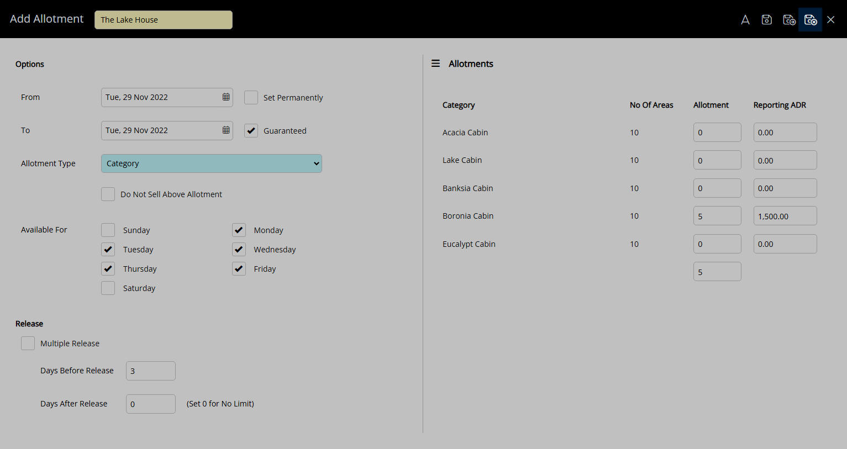The width and height of the screenshot is (847, 449).
Task: Click the From date field
Action: pyautogui.click(x=167, y=97)
